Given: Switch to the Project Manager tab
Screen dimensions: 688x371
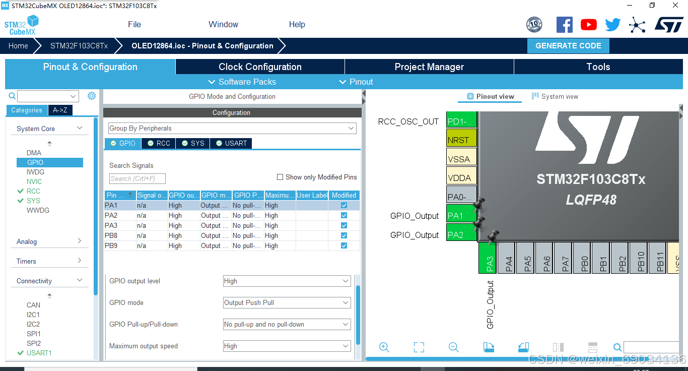Looking at the screenshot, I should click(x=429, y=67).
